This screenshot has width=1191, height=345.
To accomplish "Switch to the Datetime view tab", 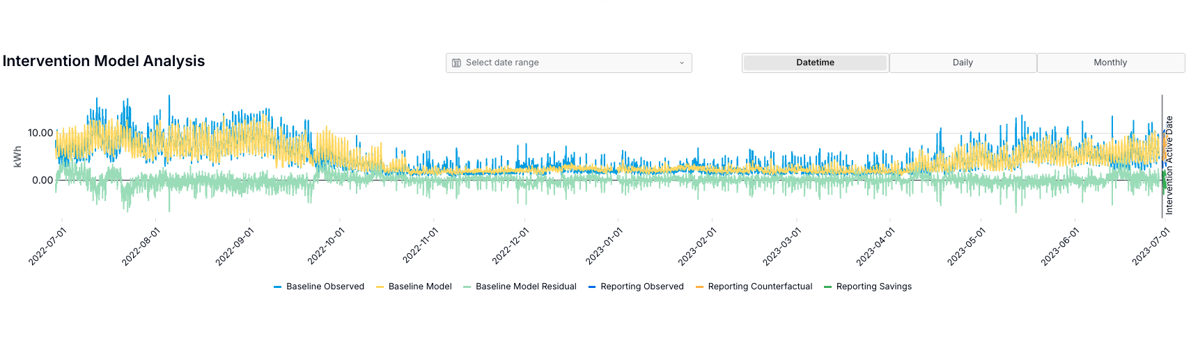I will click(815, 63).
